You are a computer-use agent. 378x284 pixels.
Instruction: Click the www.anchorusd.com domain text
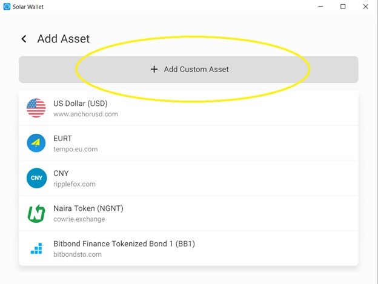(x=85, y=114)
